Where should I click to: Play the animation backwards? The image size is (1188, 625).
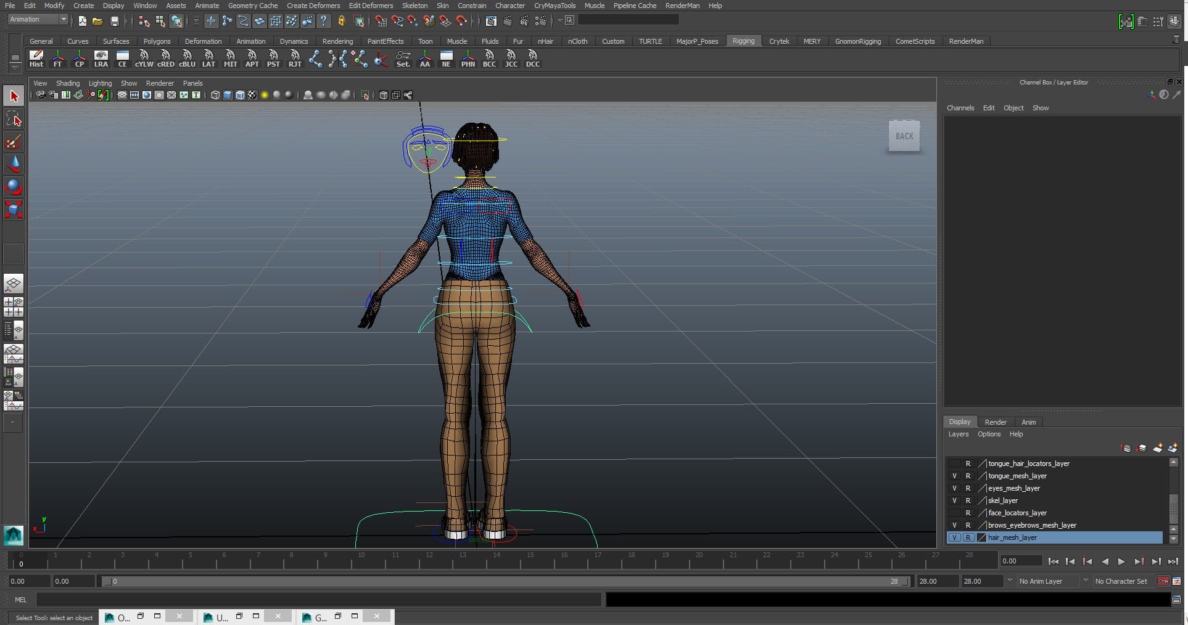1105,562
